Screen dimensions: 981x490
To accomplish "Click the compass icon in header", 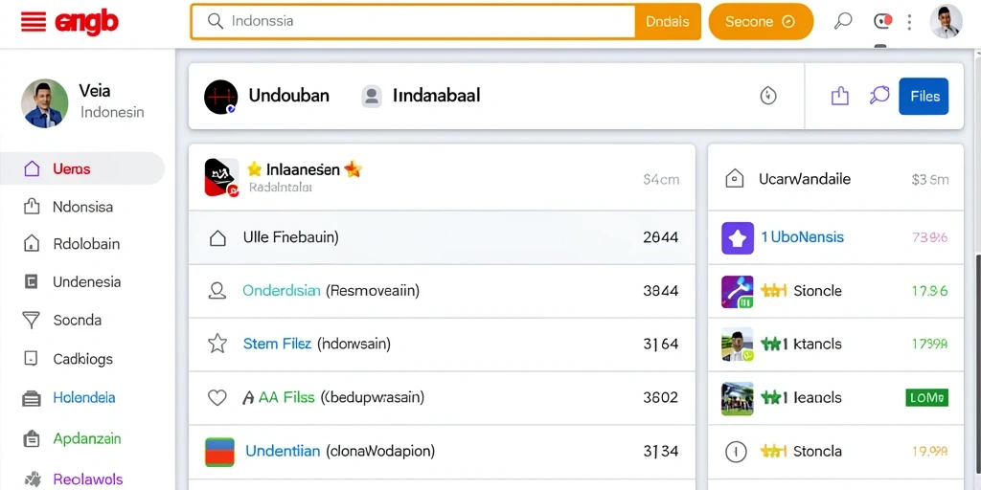I will point(767,96).
